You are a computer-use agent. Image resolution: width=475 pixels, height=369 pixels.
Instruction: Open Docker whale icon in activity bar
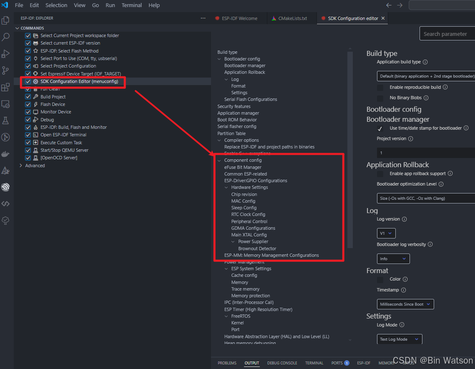click(5, 154)
